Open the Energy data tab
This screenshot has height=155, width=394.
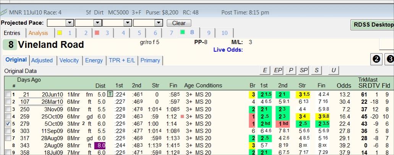click(94, 60)
